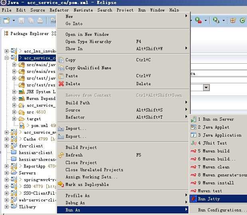The width and height of the screenshot is (247, 215).
Task: Open the Debug As submenu
Action: click(x=123, y=203)
